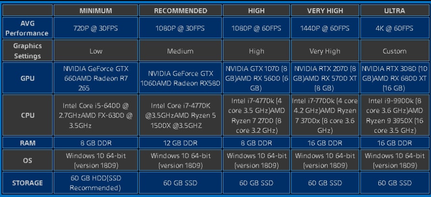The height and width of the screenshot is (197, 431).
Task: Click the VERY HIGH column header
Action: [x=325, y=11]
